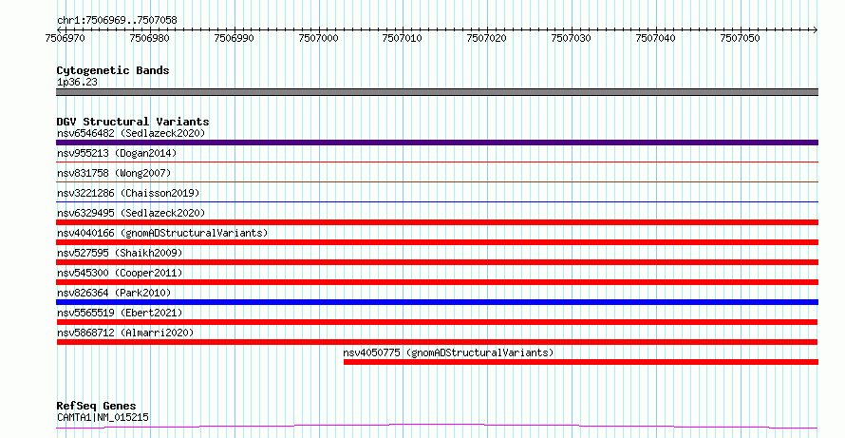
Task: Select the red bar under nsv5868712
Action: (x=437, y=342)
